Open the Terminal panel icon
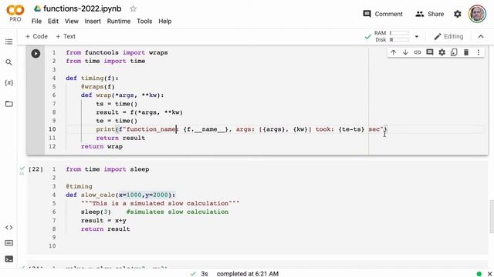Viewport: 494px width, 277px height. 8,259
